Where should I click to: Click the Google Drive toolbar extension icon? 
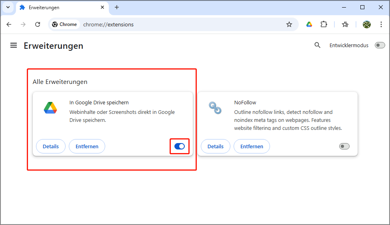pos(309,24)
